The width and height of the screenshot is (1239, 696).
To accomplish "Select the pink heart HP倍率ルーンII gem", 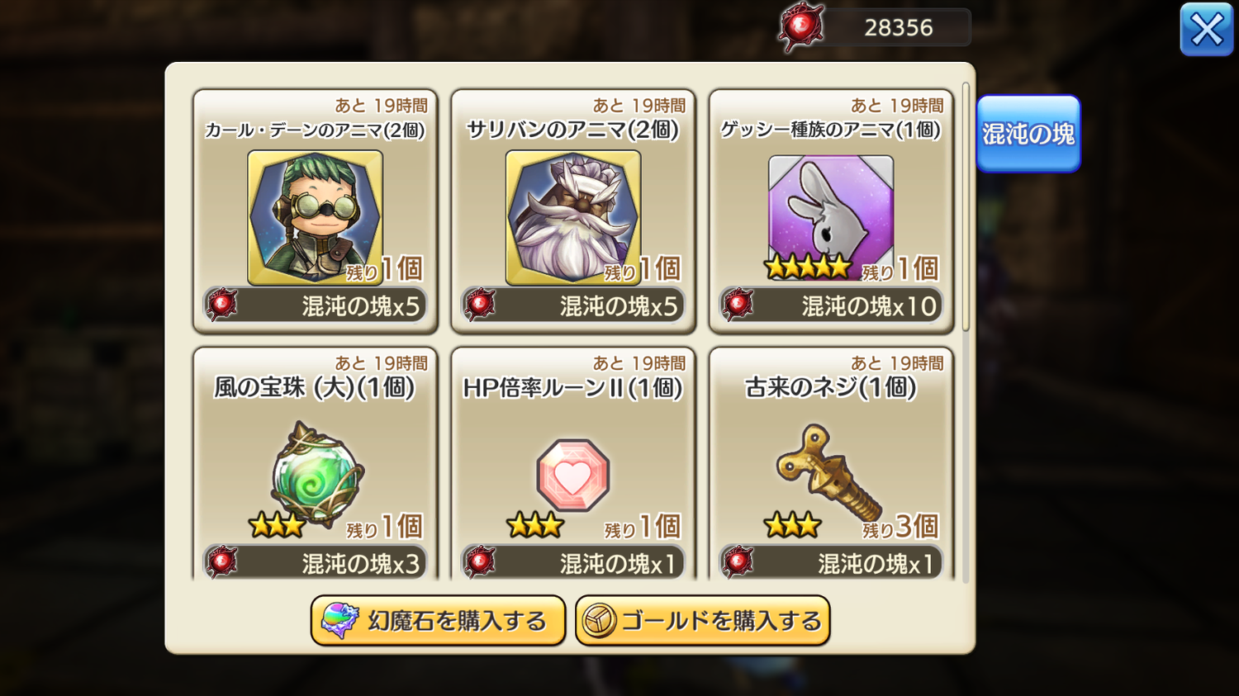I will tap(573, 476).
